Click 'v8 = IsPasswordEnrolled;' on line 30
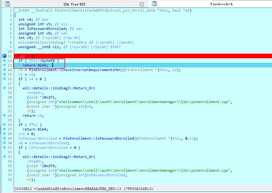 coord(44,143)
